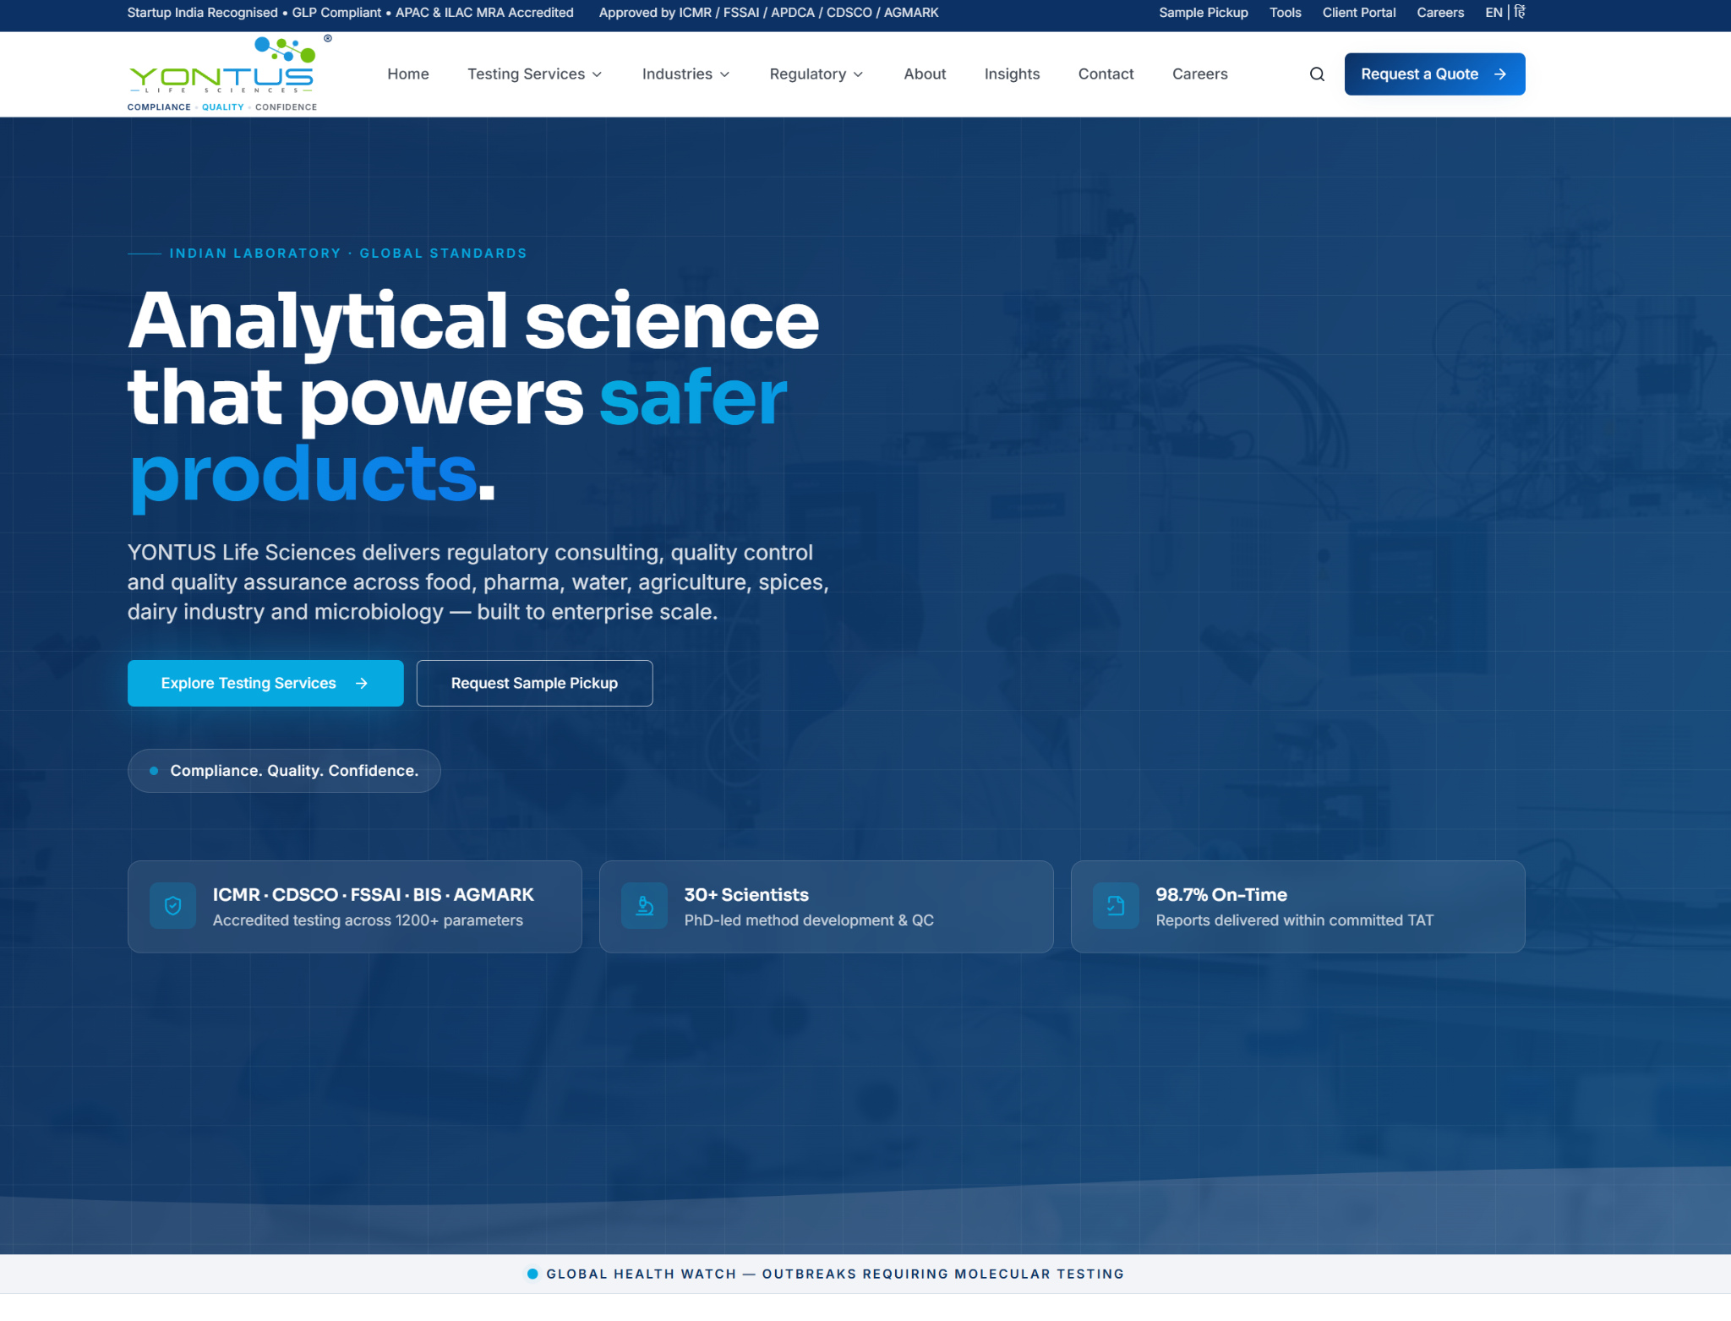Click the document icon in On-Time card
The width and height of the screenshot is (1731, 1321).
(x=1116, y=906)
